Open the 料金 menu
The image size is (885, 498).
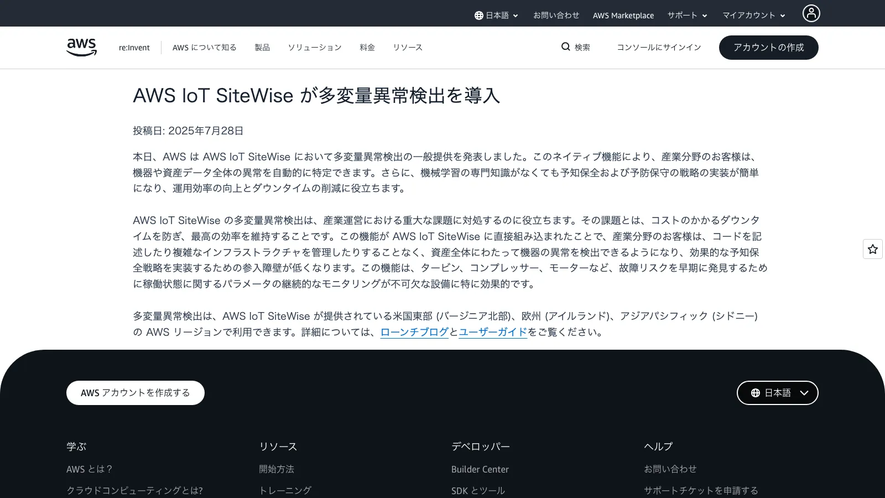pos(367,48)
